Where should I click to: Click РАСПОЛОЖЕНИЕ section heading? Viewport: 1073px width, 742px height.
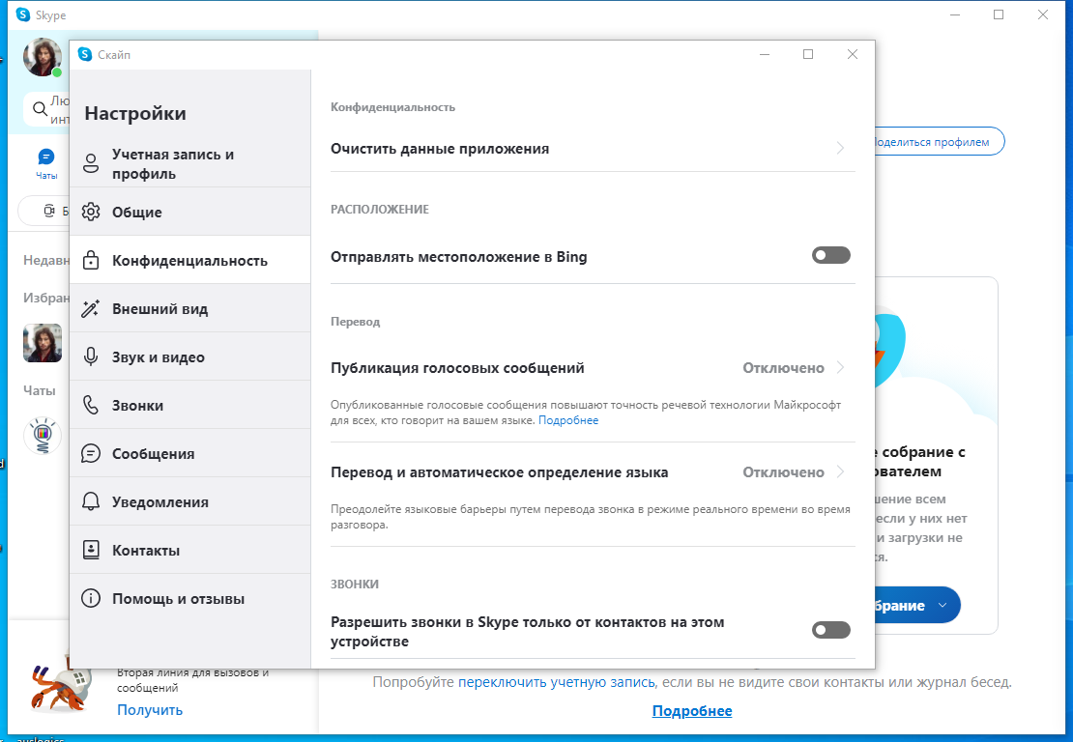point(380,210)
